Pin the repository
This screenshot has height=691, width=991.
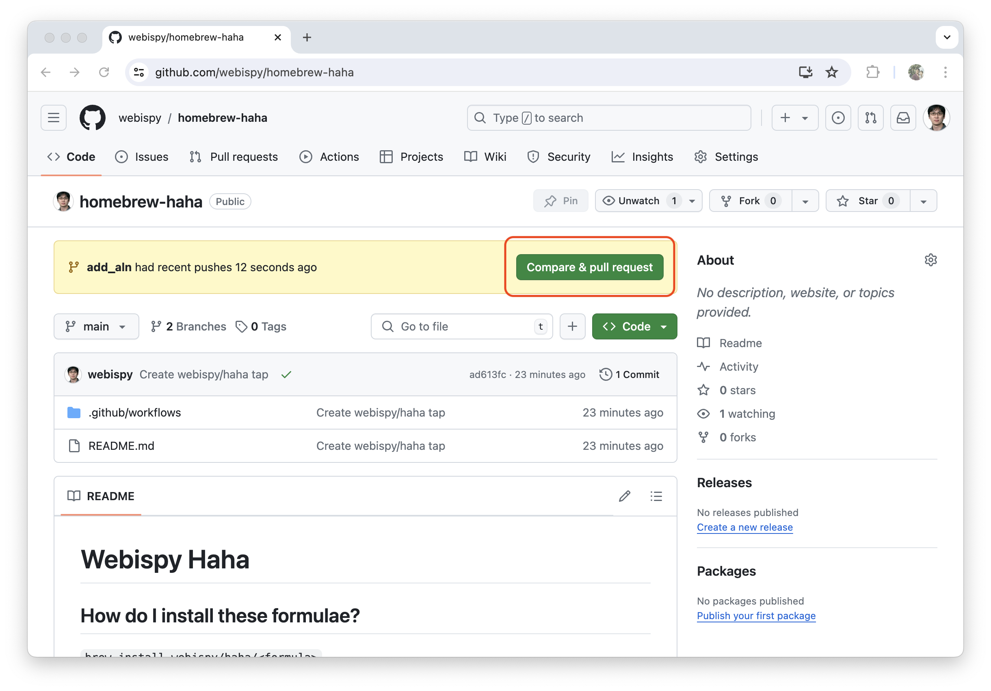pyautogui.click(x=560, y=201)
